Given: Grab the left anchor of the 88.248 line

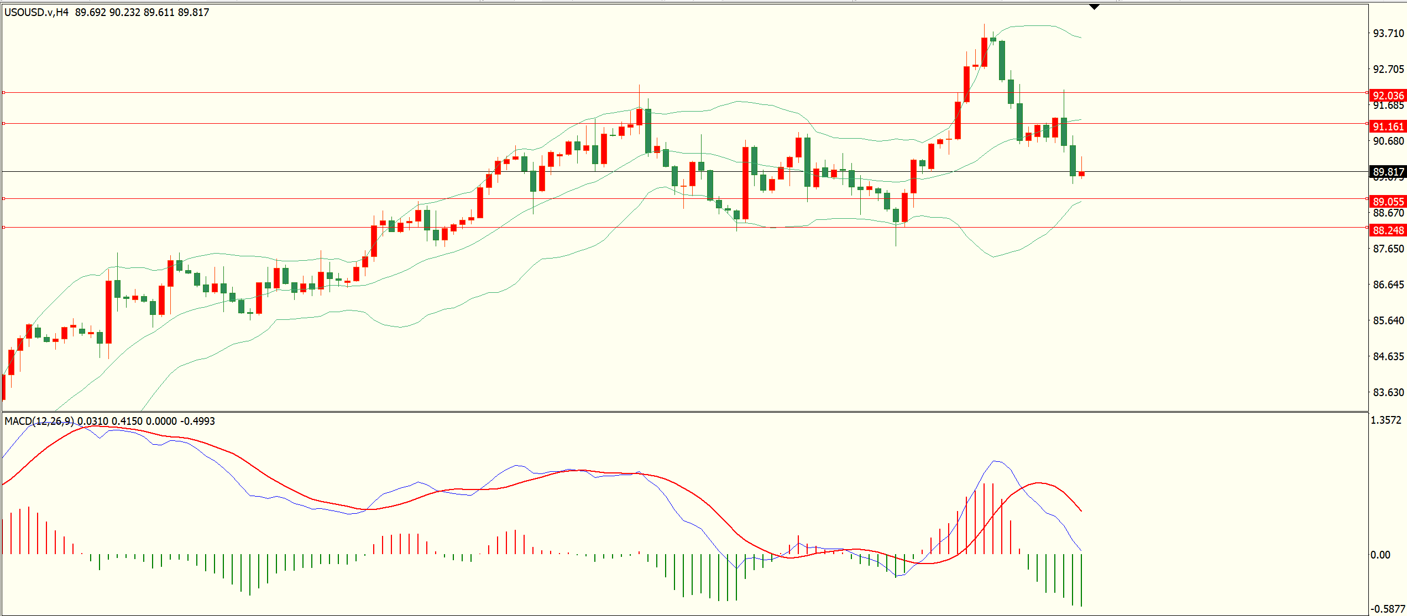Looking at the screenshot, I should point(3,227).
